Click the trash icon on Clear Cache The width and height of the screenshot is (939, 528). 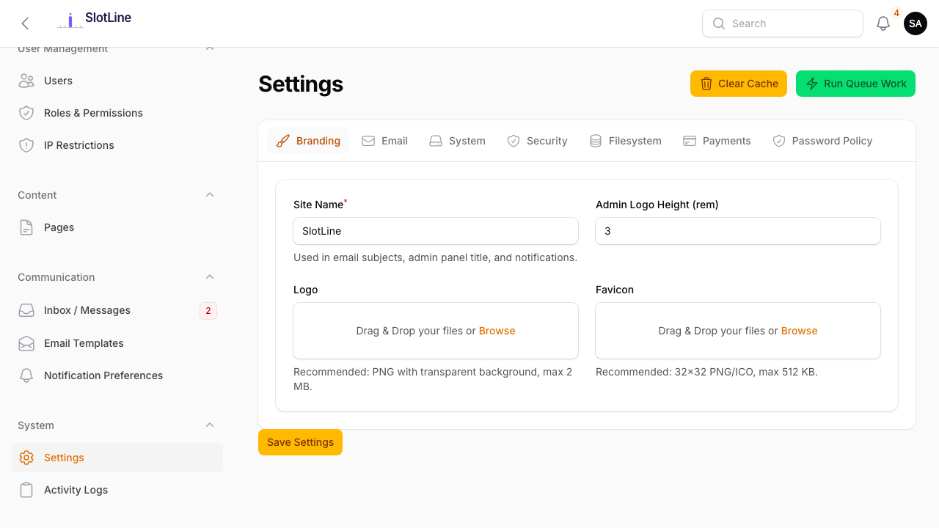point(706,84)
